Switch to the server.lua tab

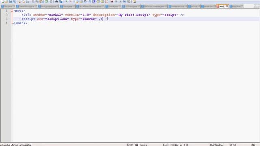[208, 6]
